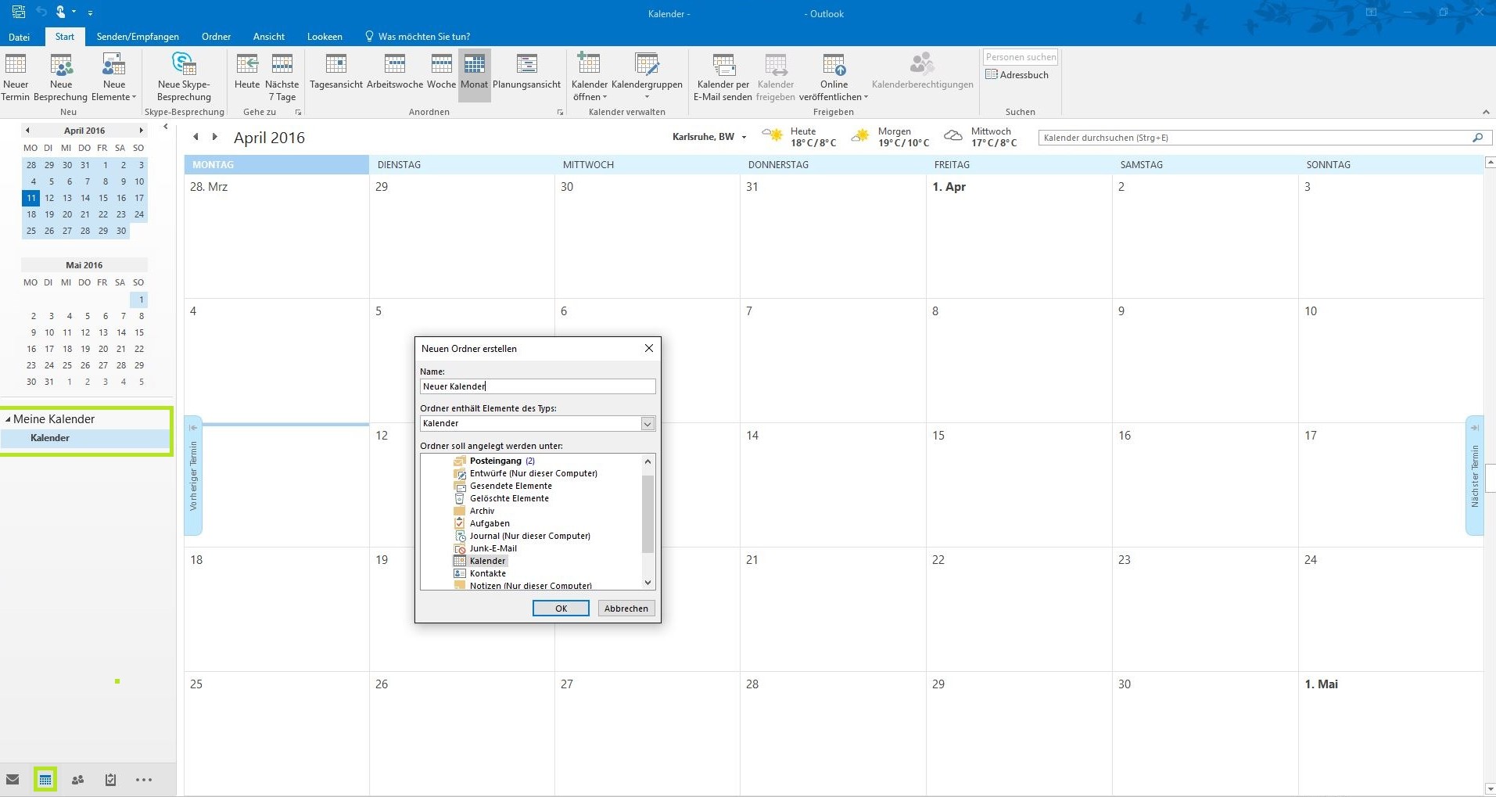
Task: Show Nächste 7 Tage view
Action: (x=282, y=77)
